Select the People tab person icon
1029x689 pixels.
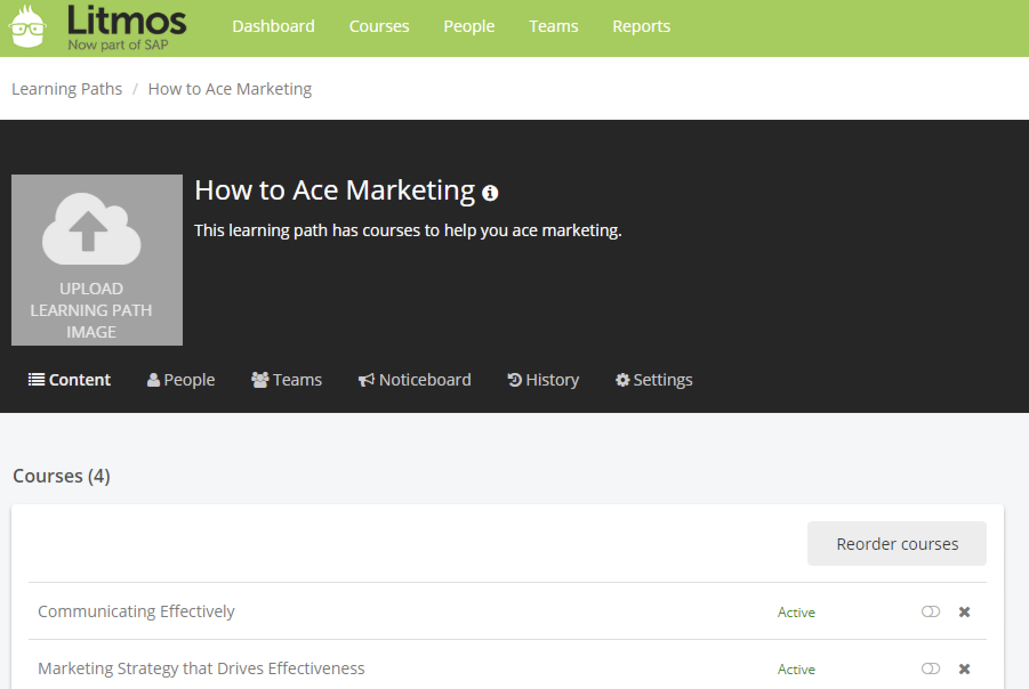coord(153,380)
